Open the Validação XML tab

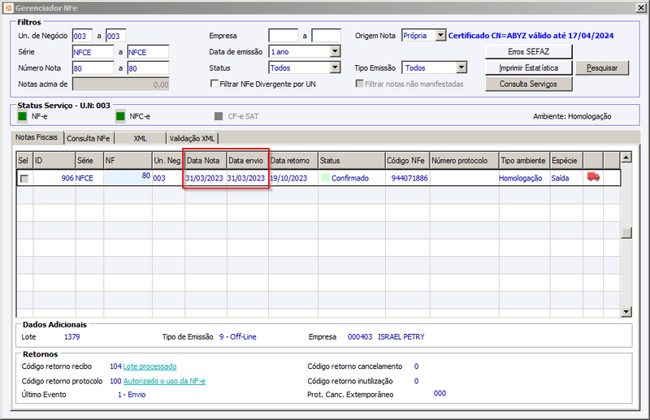click(192, 138)
